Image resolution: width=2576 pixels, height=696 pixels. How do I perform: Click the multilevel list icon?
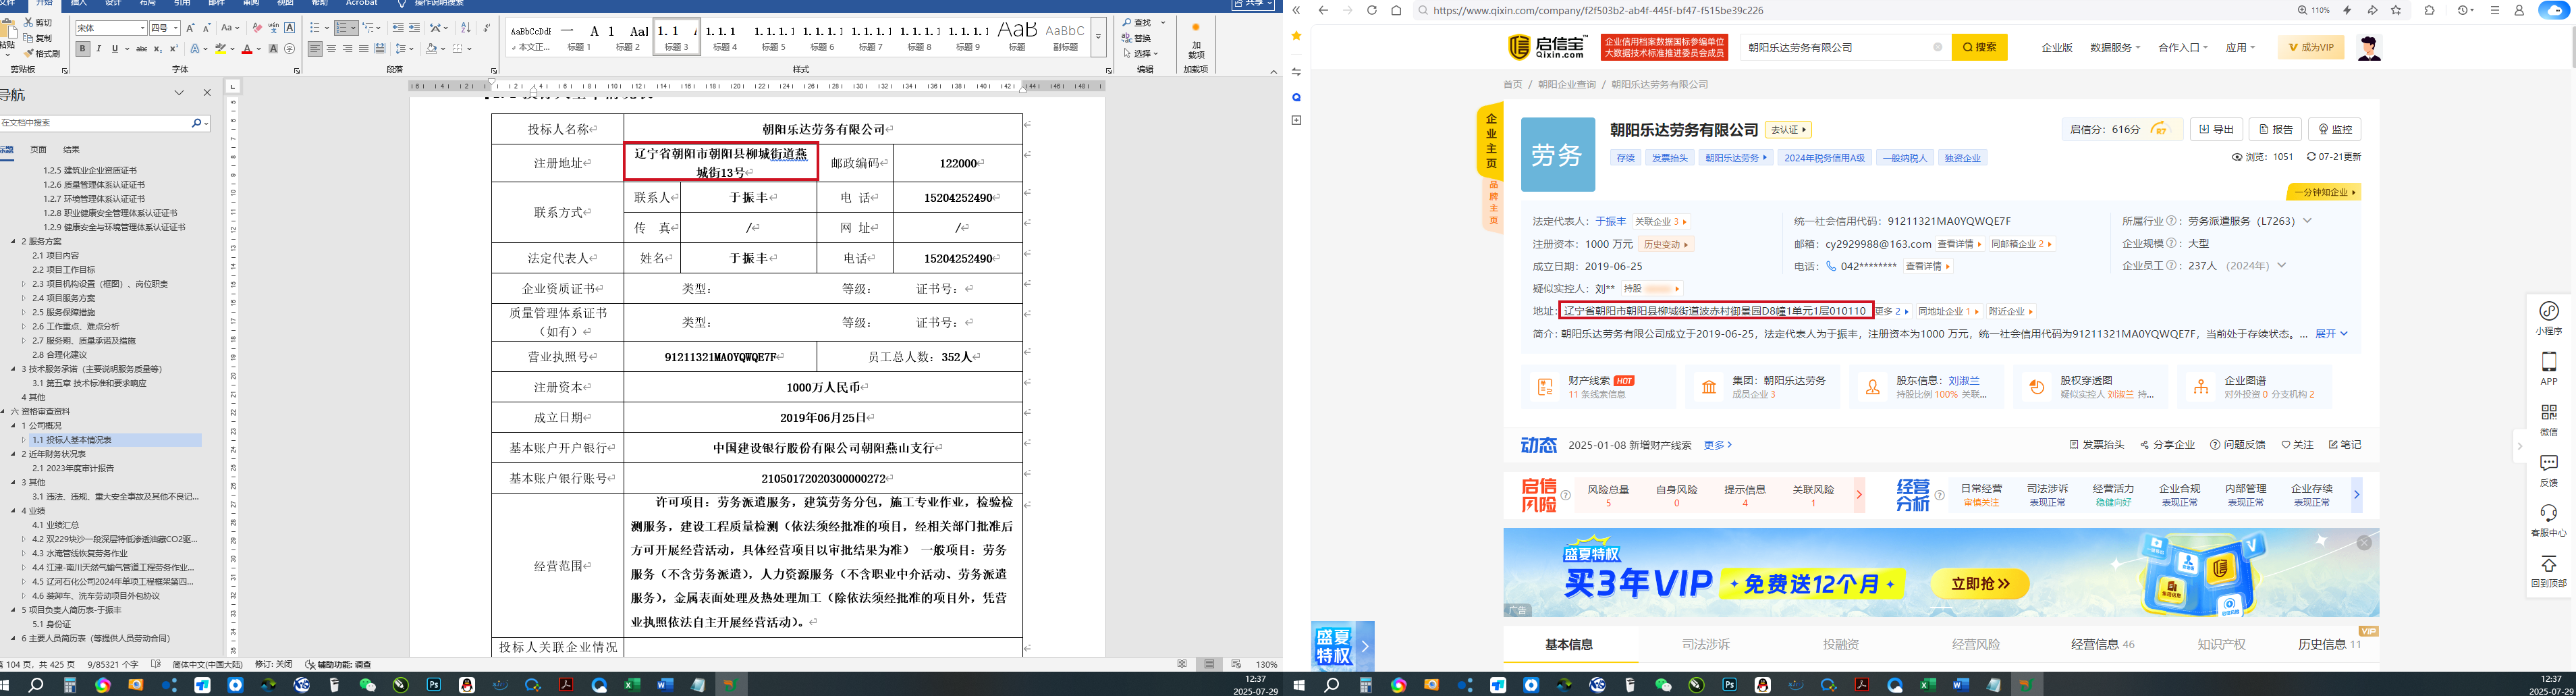pos(368,28)
